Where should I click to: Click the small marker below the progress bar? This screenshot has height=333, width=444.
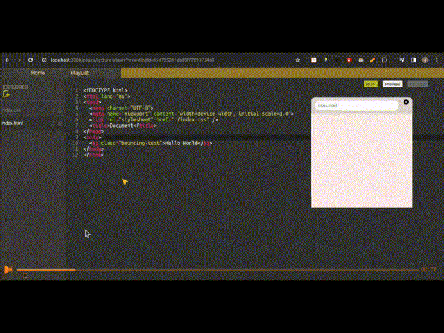(25, 275)
